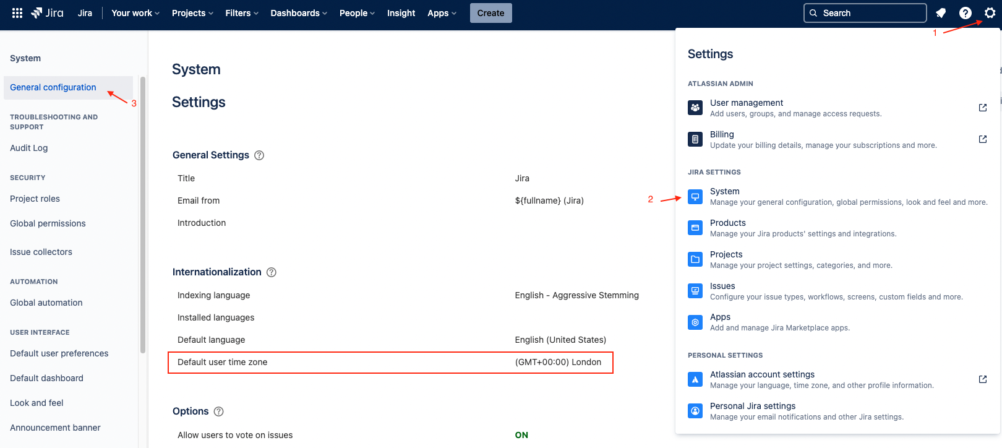Open Global permissions in sidebar
This screenshot has width=1002, height=448.
click(x=48, y=223)
